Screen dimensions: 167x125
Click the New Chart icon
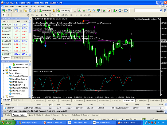pyautogui.click(x=4, y=11)
